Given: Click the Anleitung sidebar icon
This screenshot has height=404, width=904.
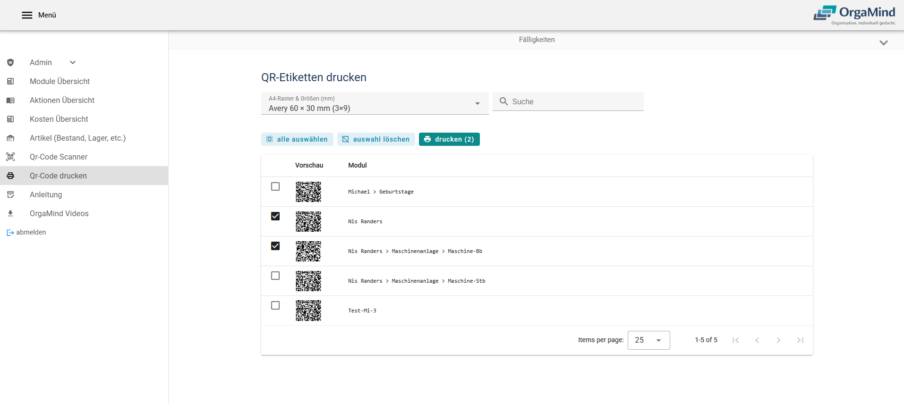Looking at the screenshot, I should tap(10, 194).
